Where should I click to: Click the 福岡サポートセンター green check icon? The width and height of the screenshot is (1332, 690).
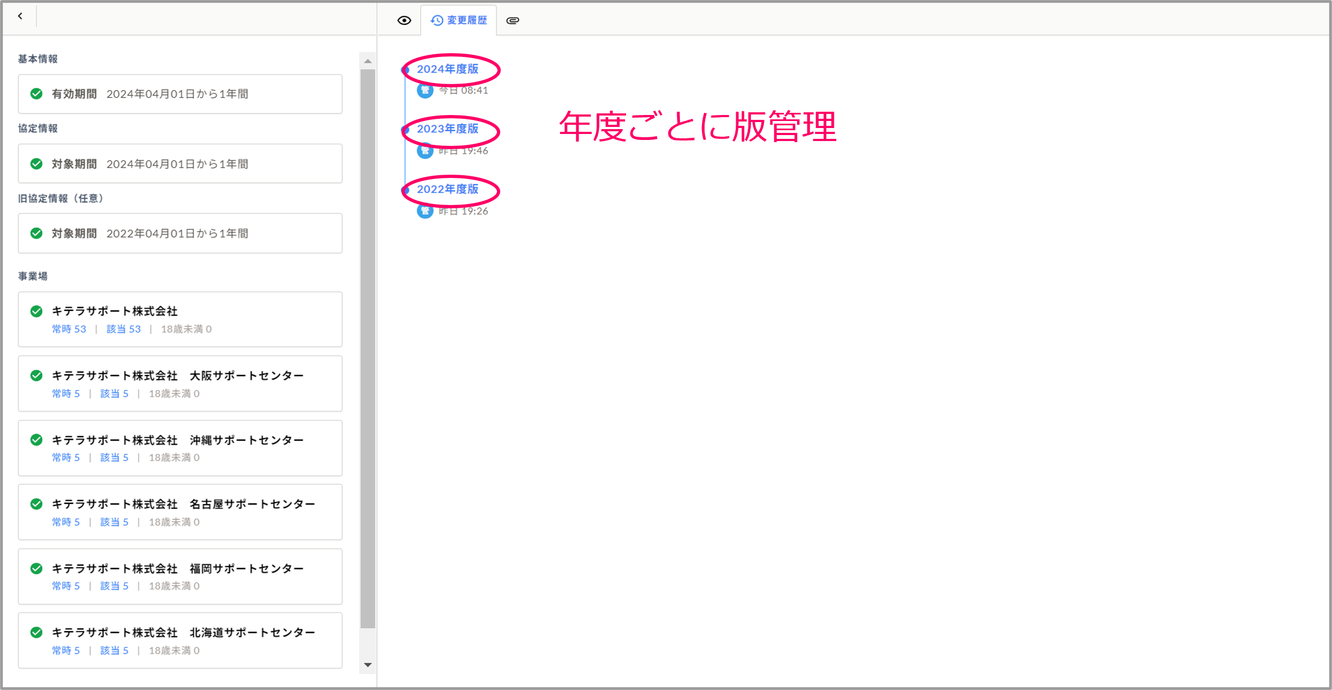[x=36, y=568]
